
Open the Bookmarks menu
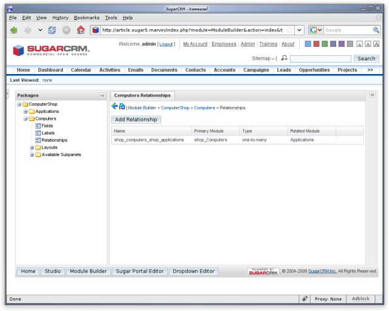[x=86, y=18]
